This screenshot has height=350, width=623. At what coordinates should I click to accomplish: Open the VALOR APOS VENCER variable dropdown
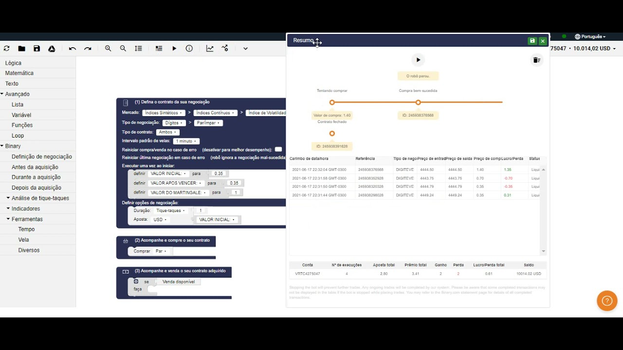coord(176,183)
